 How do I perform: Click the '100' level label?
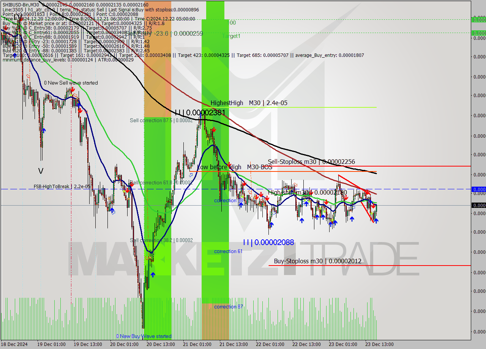[x=231, y=23]
